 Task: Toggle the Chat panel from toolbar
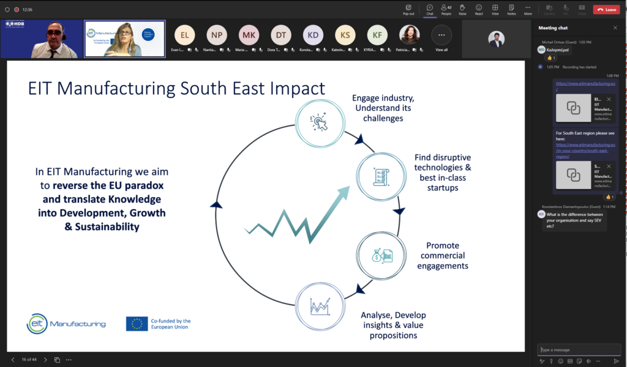[x=429, y=10]
